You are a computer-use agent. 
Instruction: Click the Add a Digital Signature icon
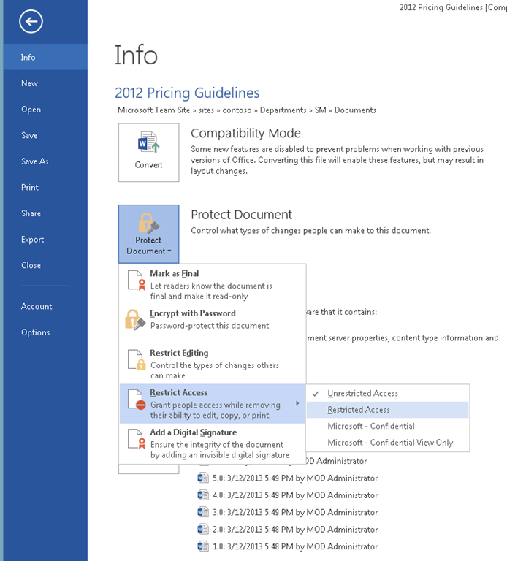(137, 439)
